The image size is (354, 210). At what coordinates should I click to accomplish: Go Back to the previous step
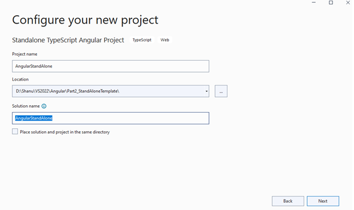coord(288,201)
